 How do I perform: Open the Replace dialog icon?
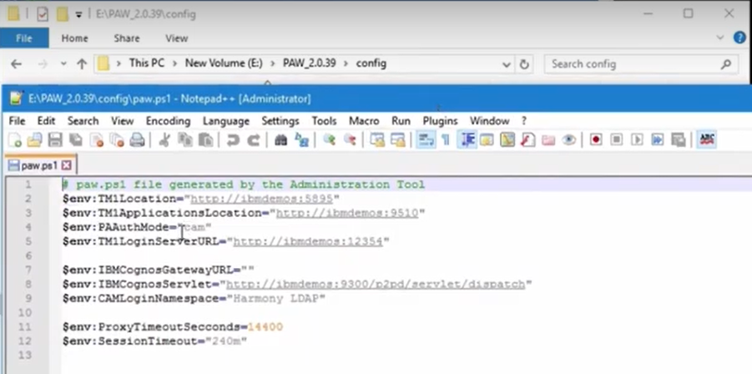click(x=301, y=140)
